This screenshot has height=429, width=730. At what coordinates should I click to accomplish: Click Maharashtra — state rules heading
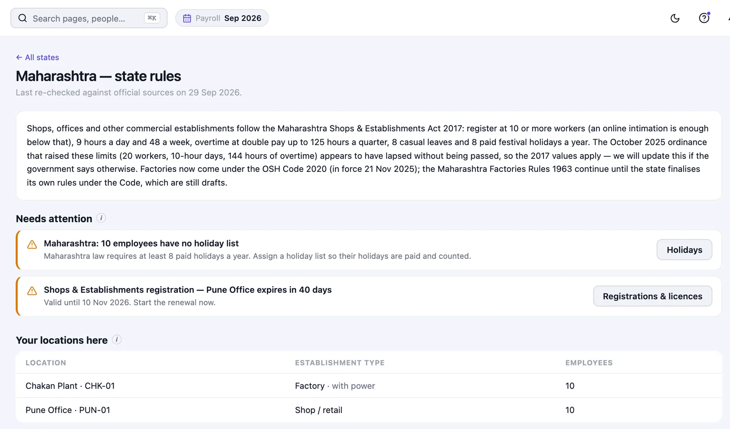(99, 76)
